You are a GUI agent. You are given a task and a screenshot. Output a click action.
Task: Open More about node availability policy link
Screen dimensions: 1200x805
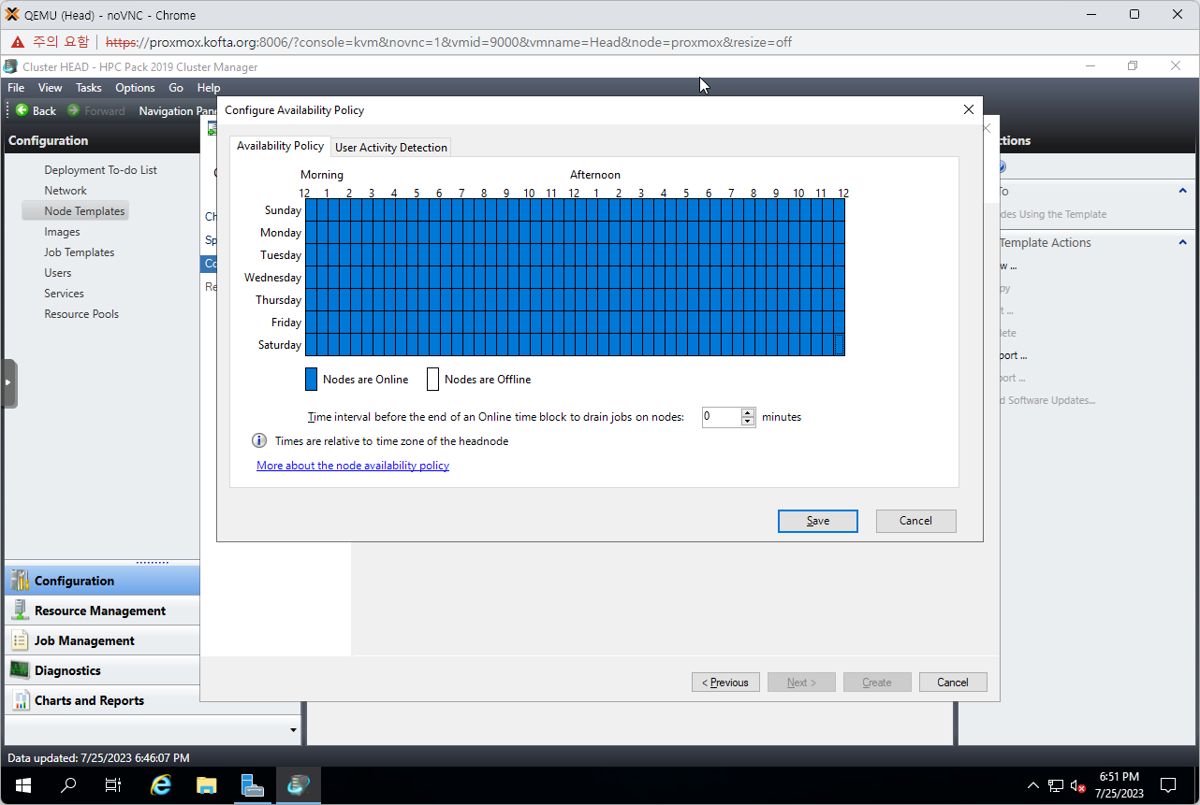coord(353,466)
